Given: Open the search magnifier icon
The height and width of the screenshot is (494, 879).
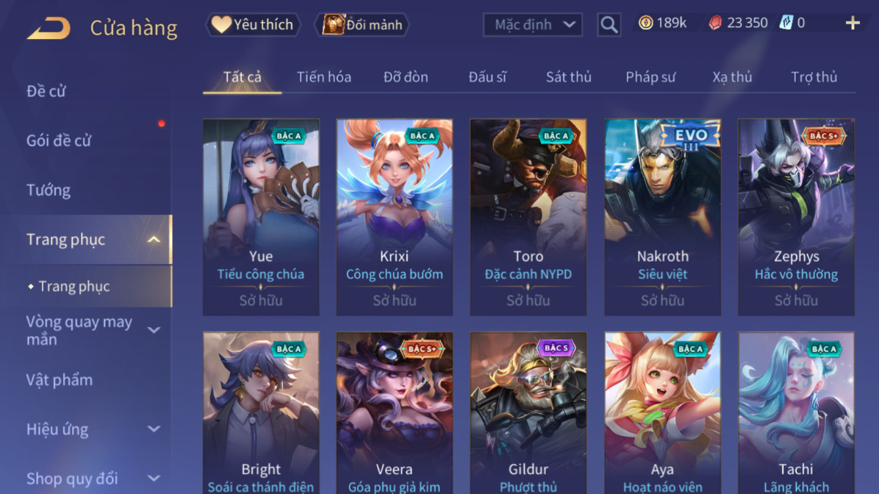Looking at the screenshot, I should point(609,25).
